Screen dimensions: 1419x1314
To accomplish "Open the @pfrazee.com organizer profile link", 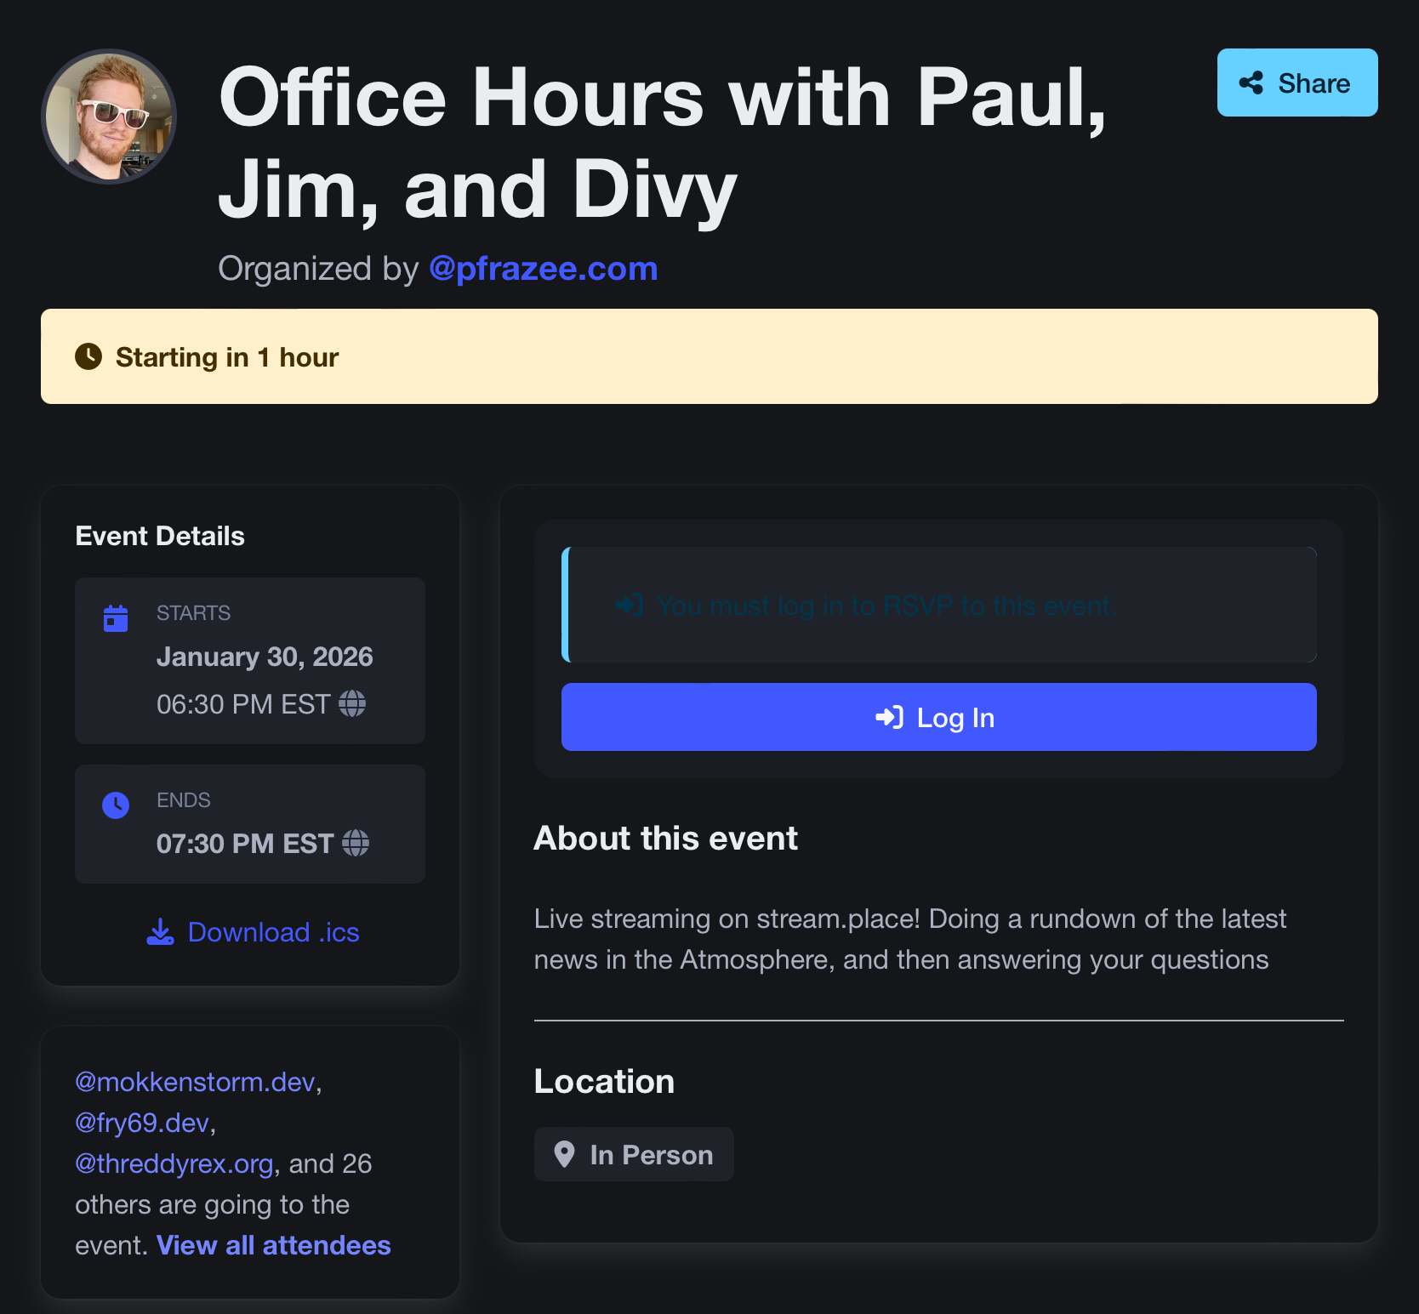I will pos(543,269).
